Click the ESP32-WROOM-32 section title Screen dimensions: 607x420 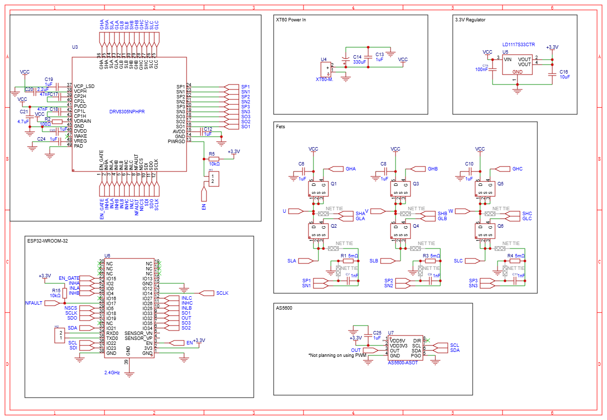48,241
